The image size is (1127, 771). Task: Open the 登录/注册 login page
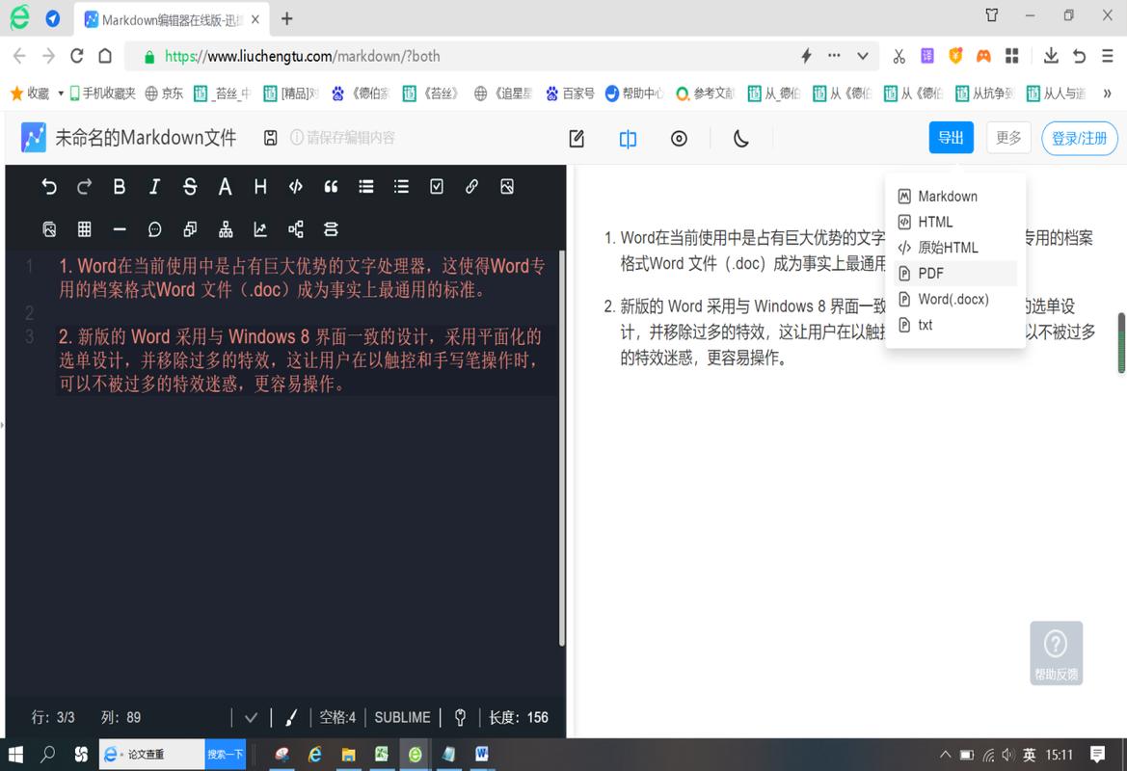point(1079,138)
